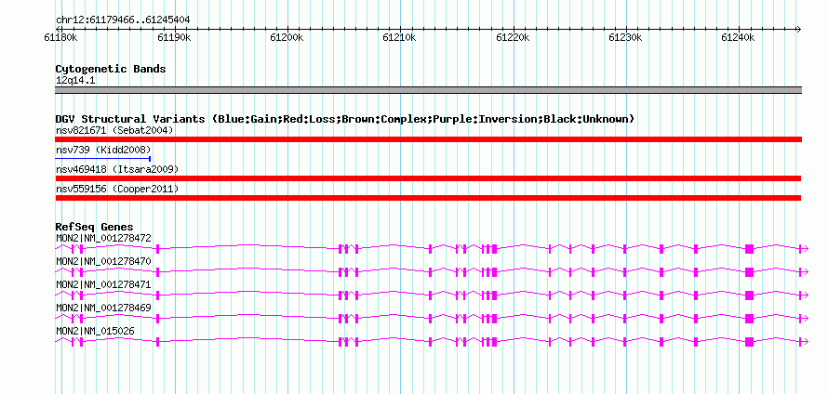828x394 pixels.
Task: Click the Cytogenetic Bands track heading
Action: [x=111, y=69]
